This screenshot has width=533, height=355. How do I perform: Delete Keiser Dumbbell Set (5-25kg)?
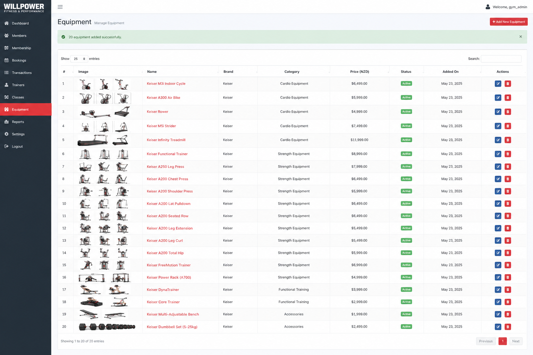pyautogui.click(x=508, y=327)
